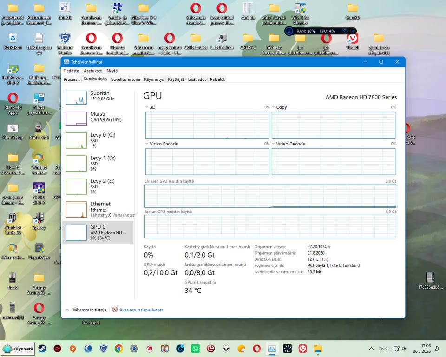Expand hidden system tray icons chevron
Screen dimensions: 446x357
point(371,349)
